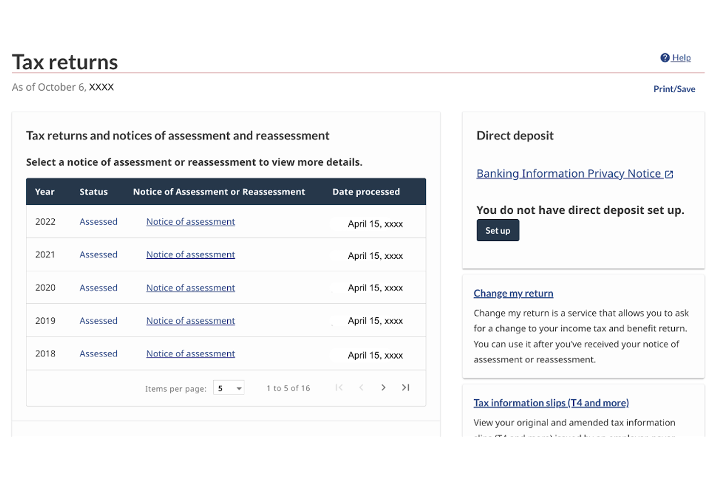The height and width of the screenshot is (481, 722).
Task: Open the 2021 Notice of assessment
Action: 191,255
